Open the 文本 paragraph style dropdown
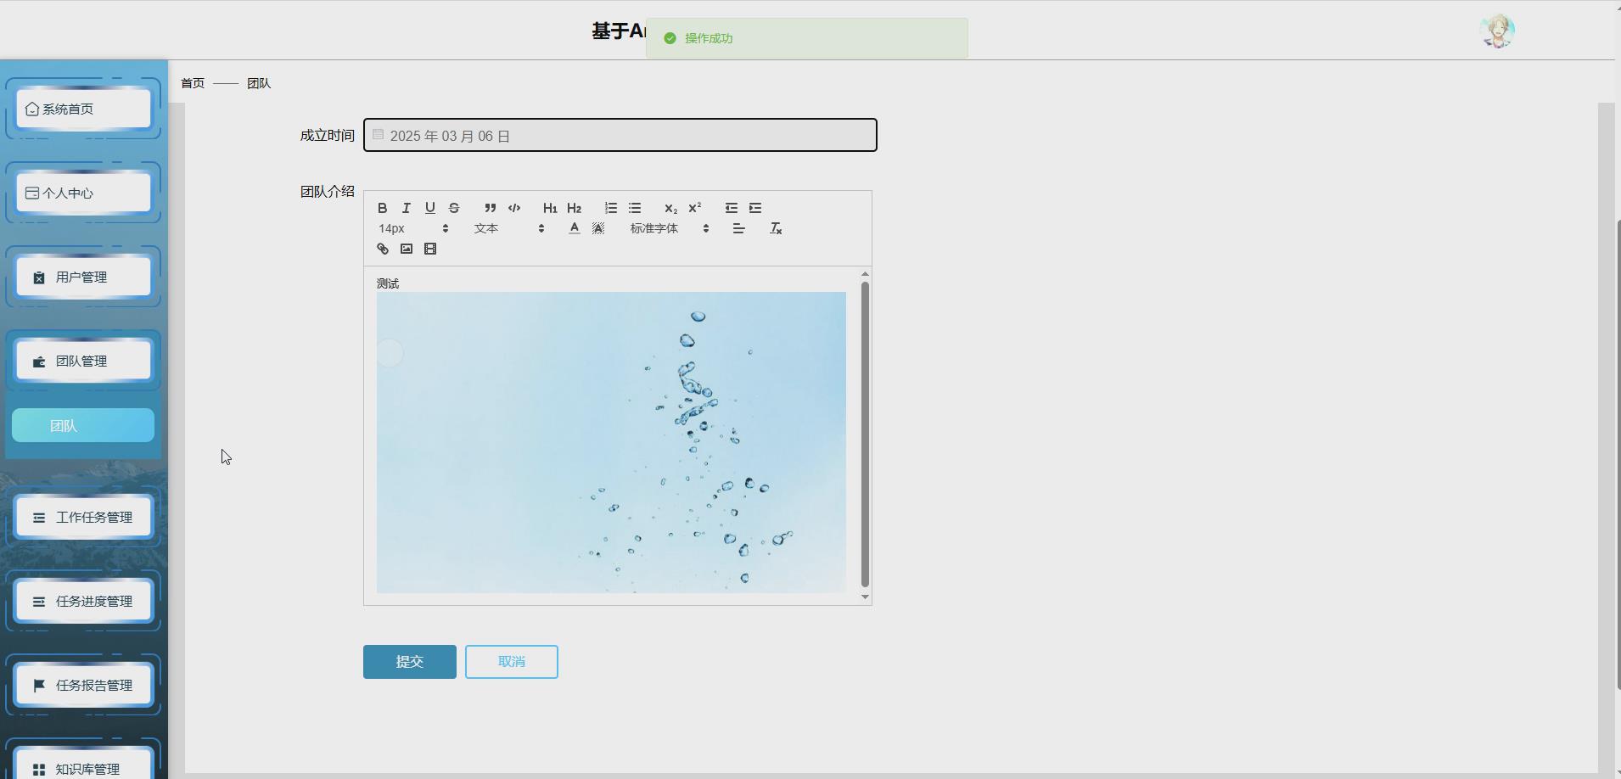1621x779 pixels. [x=509, y=228]
